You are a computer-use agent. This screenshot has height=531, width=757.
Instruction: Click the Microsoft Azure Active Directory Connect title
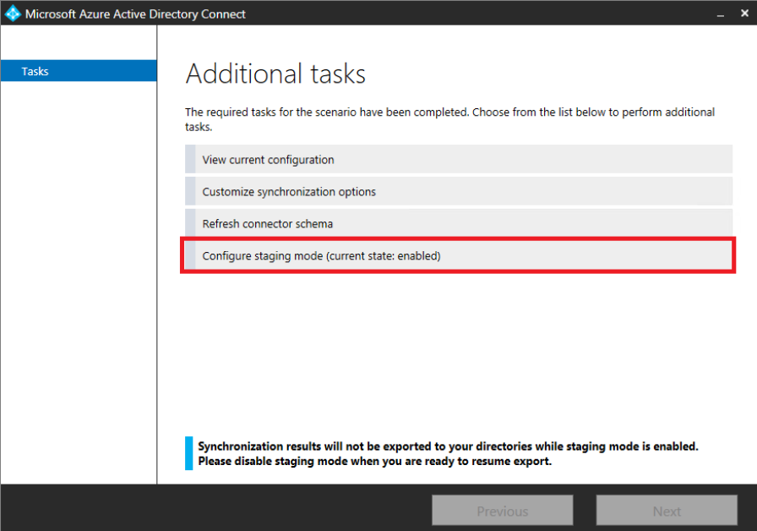[135, 14]
